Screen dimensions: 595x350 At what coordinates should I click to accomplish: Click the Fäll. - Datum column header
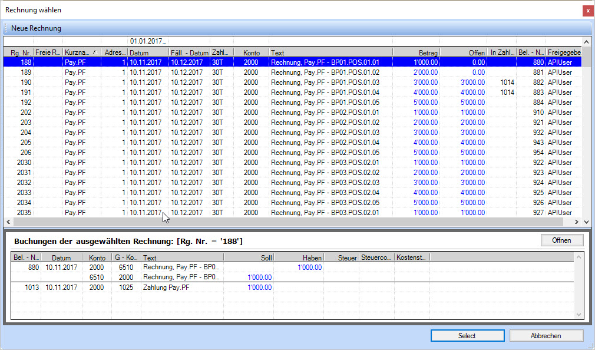click(x=189, y=52)
